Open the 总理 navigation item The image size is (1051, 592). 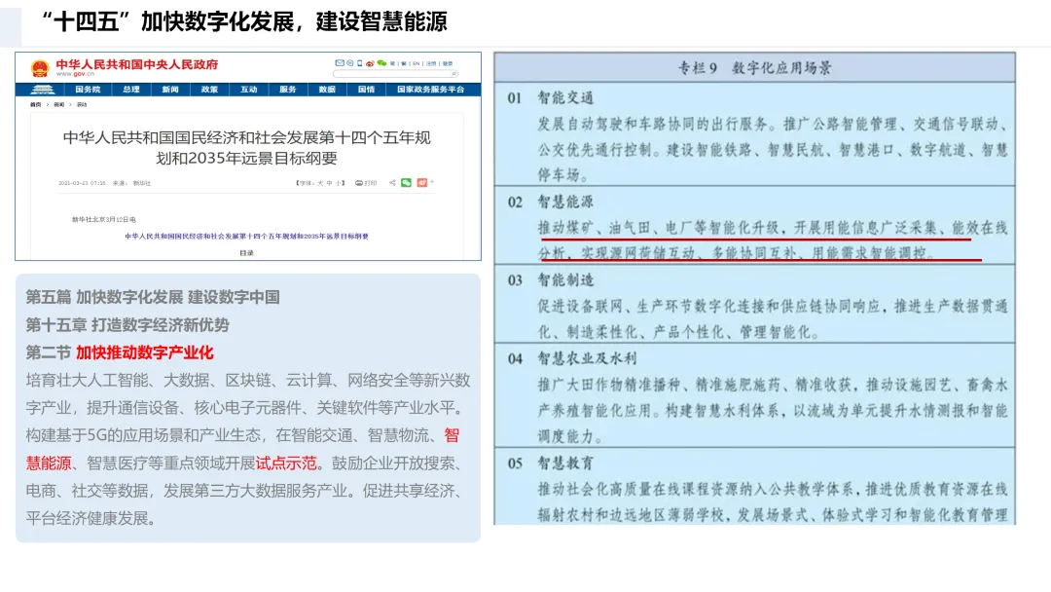131,90
